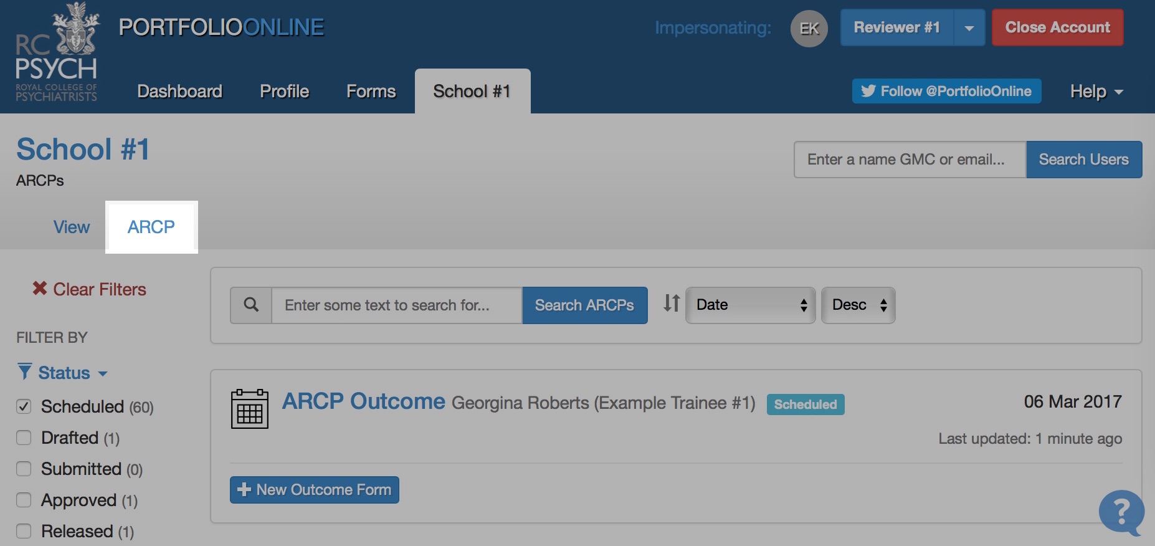This screenshot has width=1155, height=546.
Task: Switch to the View tab
Action: tap(72, 227)
